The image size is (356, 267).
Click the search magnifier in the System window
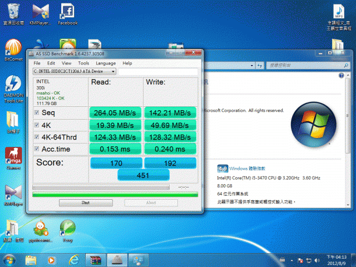(x=346, y=66)
